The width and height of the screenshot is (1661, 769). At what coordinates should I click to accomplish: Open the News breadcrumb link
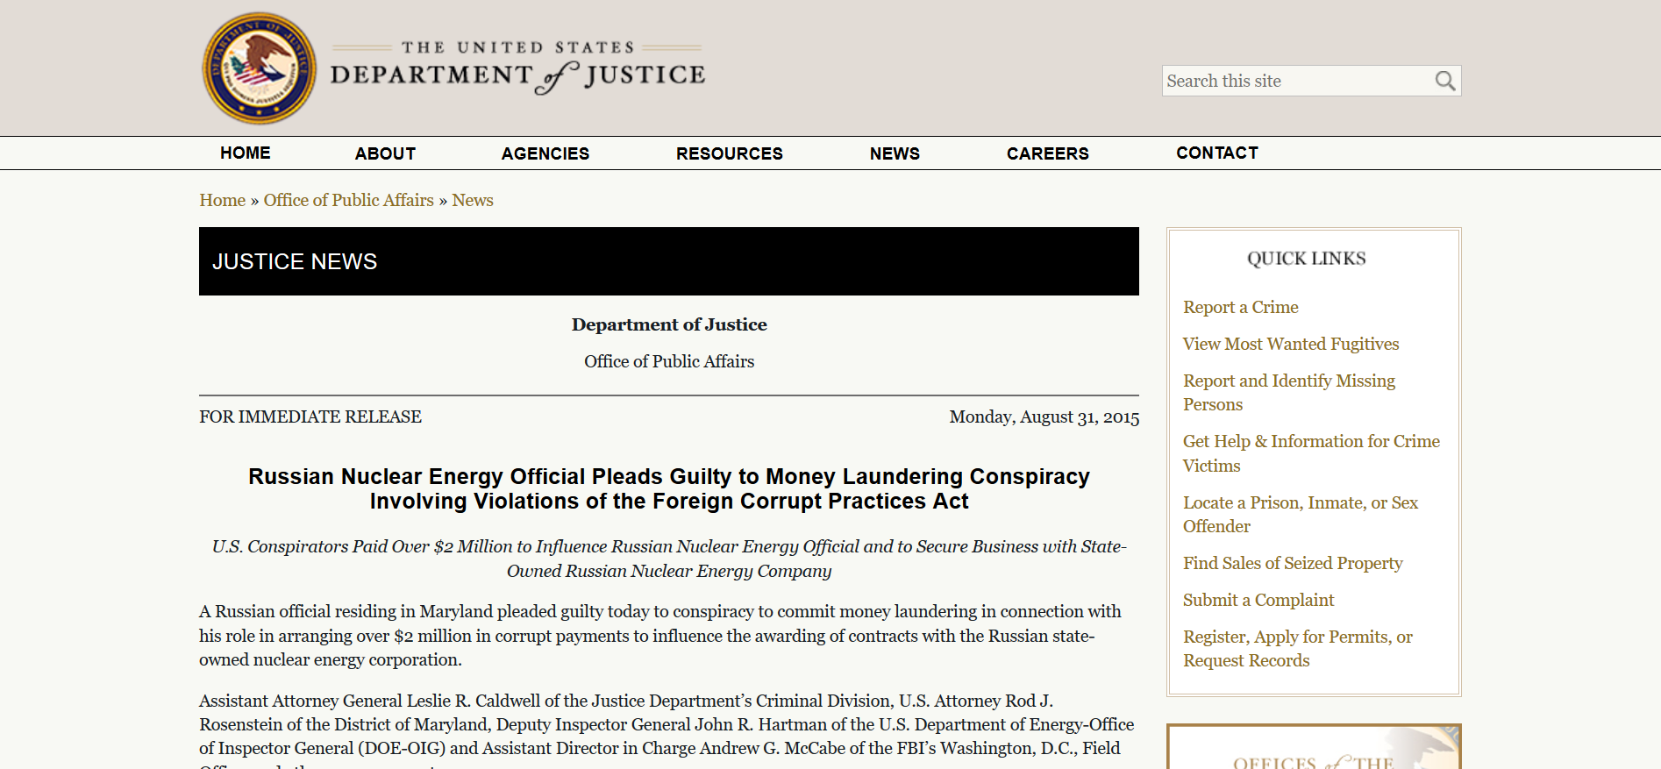click(x=473, y=200)
